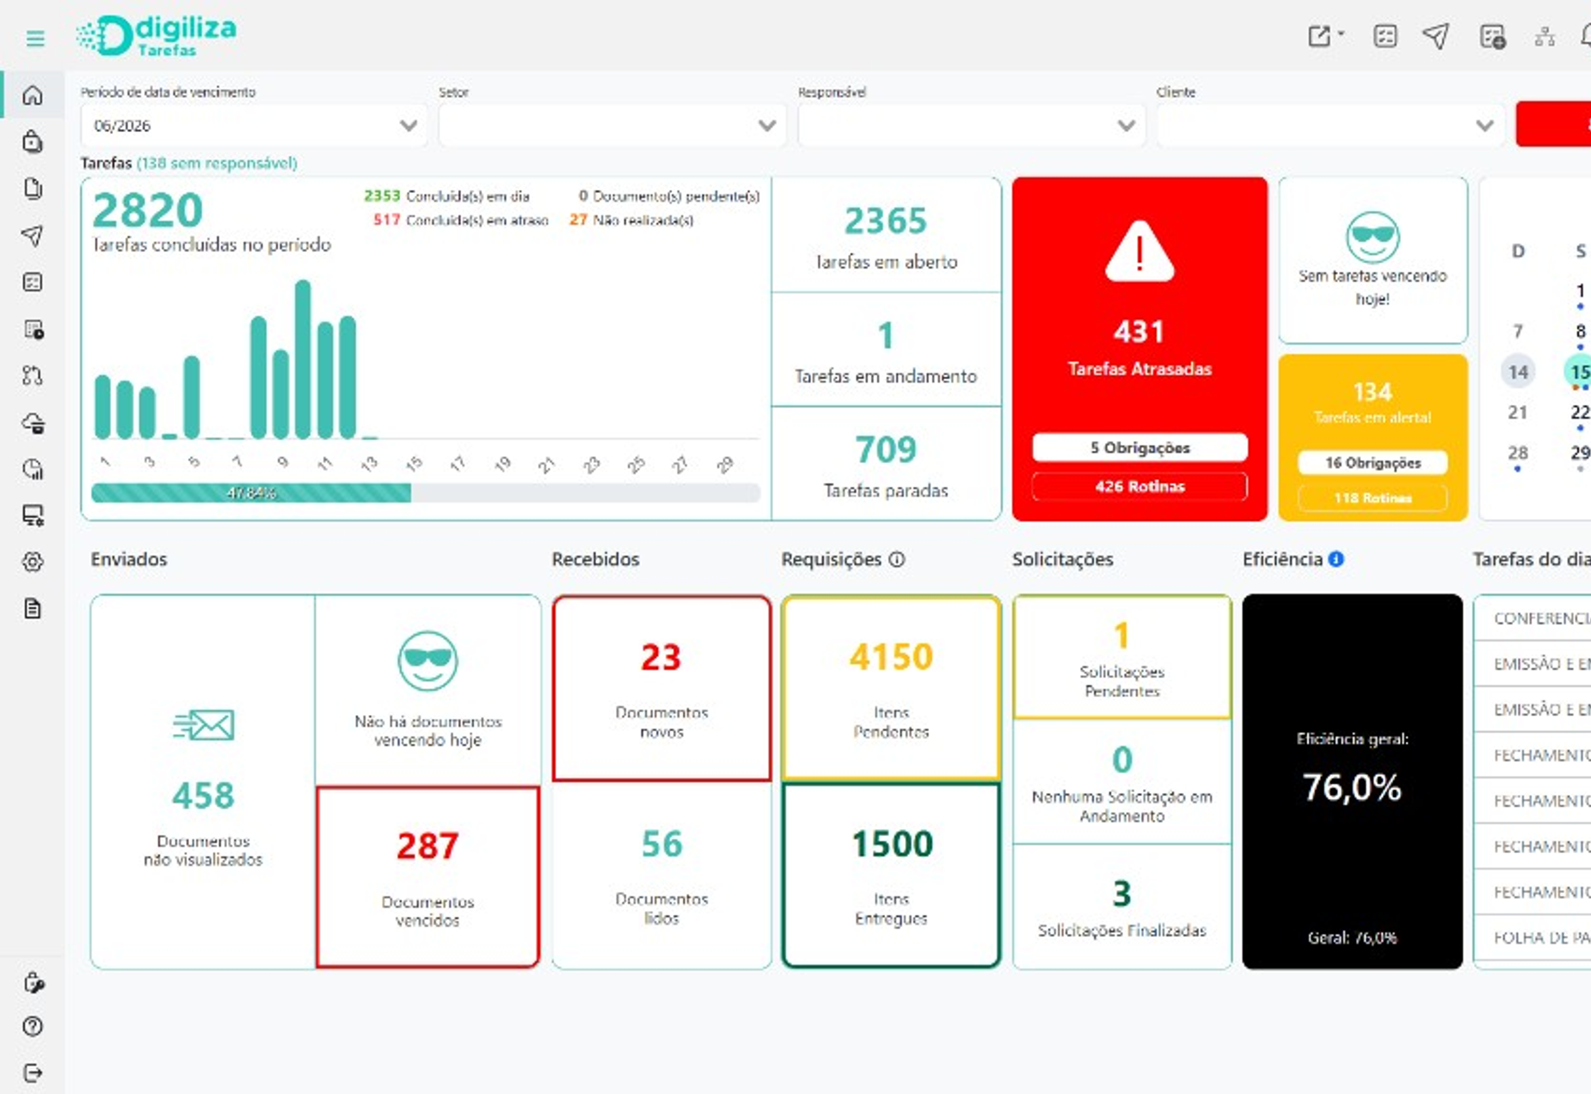
Task: Open the text document icon in sidebar
Action: pyautogui.click(x=32, y=609)
